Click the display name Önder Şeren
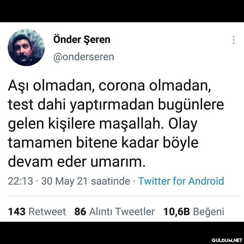Screen dimensions: 244x244 pos(82,39)
